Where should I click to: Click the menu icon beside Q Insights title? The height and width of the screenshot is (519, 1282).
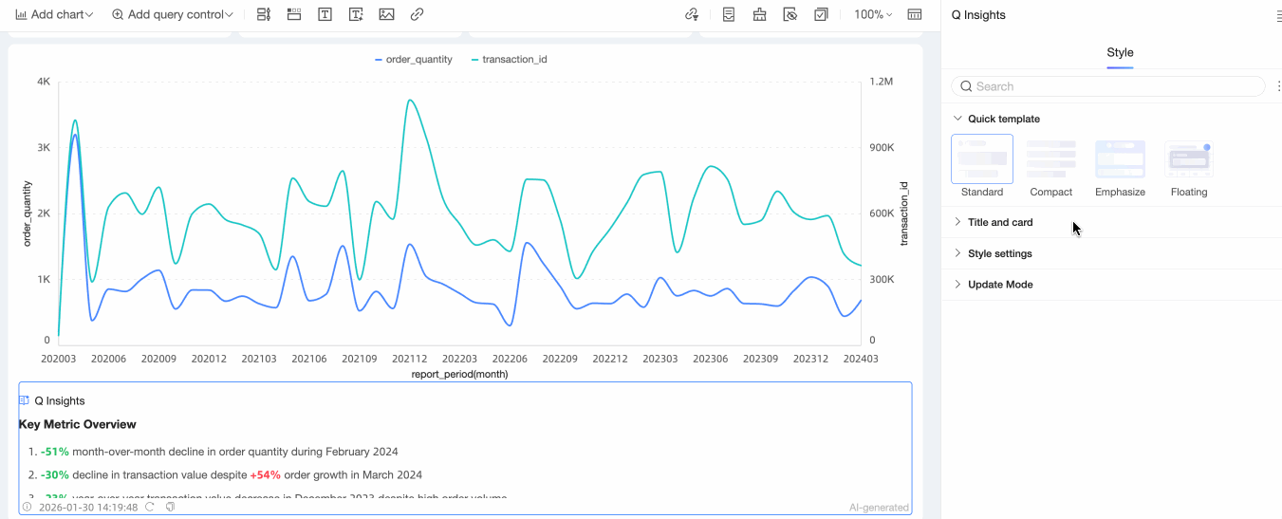tap(1277, 15)
